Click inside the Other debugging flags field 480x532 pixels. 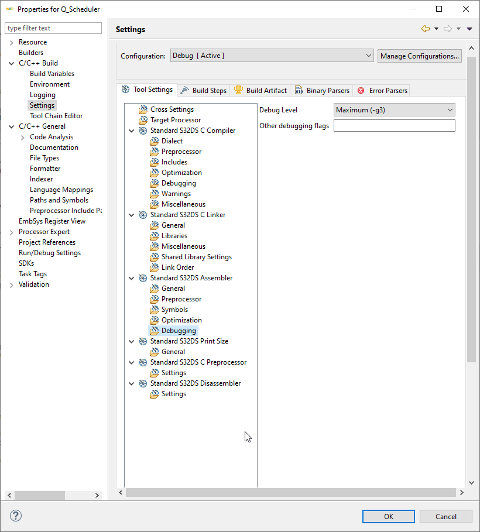tap(394, 125)
